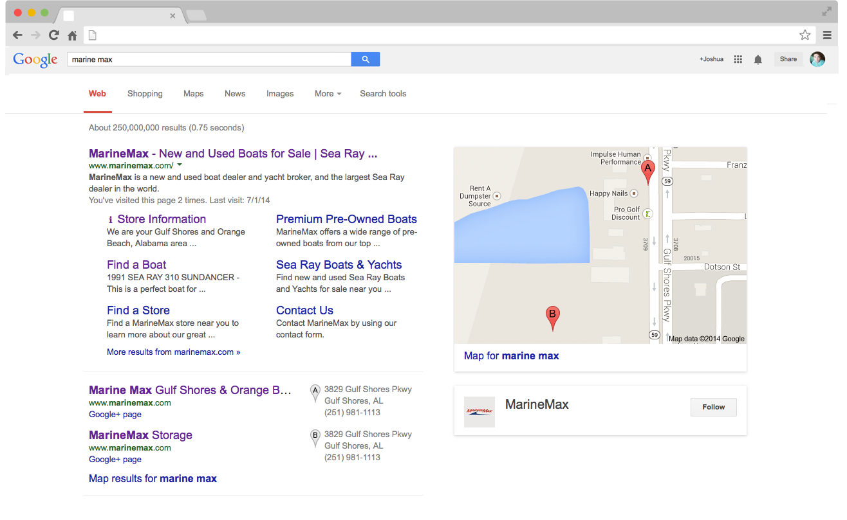Click MarineMax logo thumbnail

pyautogui.click(x=479, y=412)
